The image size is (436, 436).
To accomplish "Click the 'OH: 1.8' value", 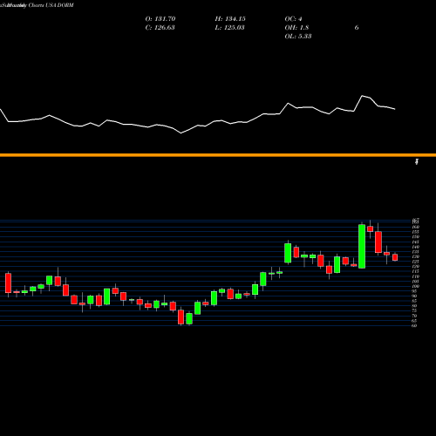I will tap(296, 28).
